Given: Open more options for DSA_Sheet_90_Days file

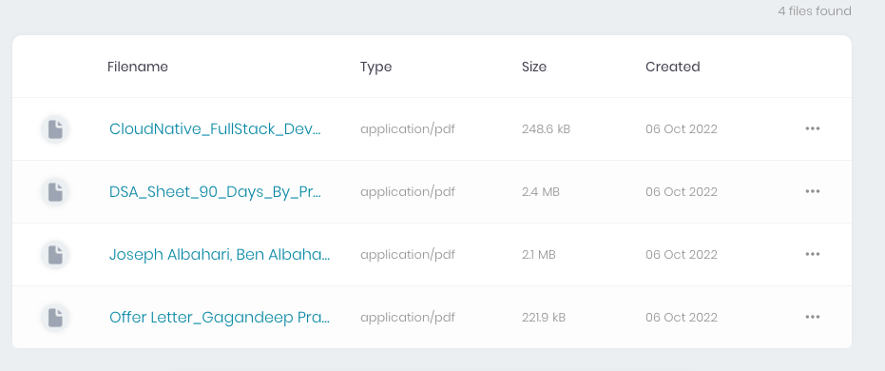Looking at the screenshot, I should click(x=812, y=191).
